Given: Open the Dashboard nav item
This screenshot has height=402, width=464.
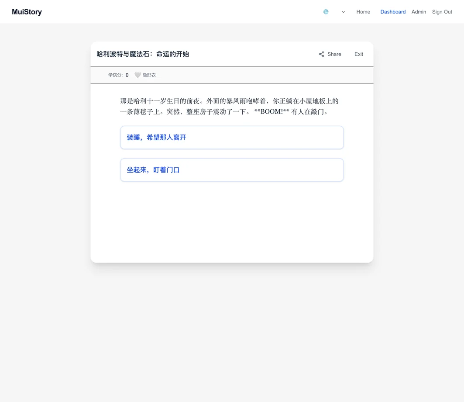Looking at the screenshot, I should [393, 12].
